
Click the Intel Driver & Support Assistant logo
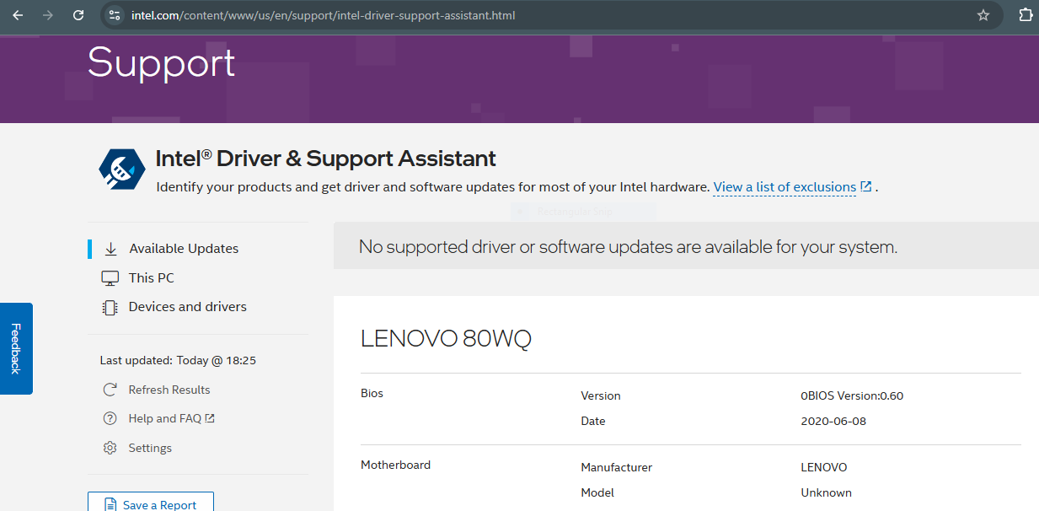[122, 169]
